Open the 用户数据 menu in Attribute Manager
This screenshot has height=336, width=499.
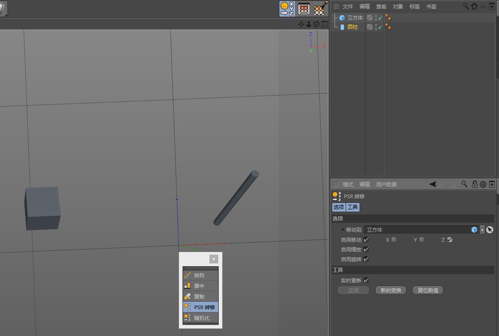pos(386,184)
